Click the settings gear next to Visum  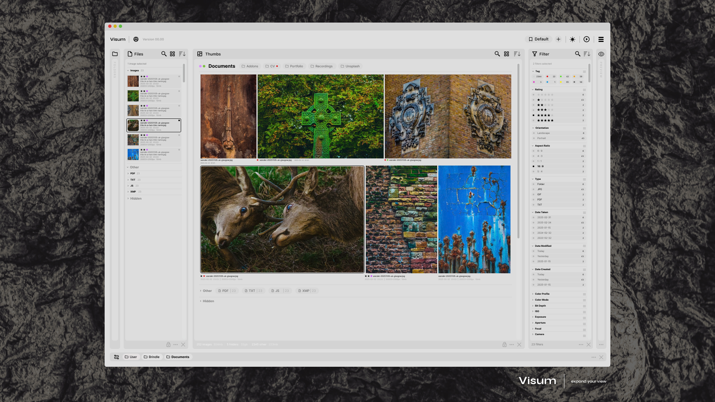tap(136, 39)
